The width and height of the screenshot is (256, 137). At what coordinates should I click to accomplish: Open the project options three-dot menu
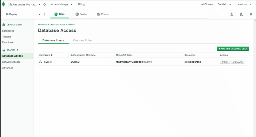point(44,14)
